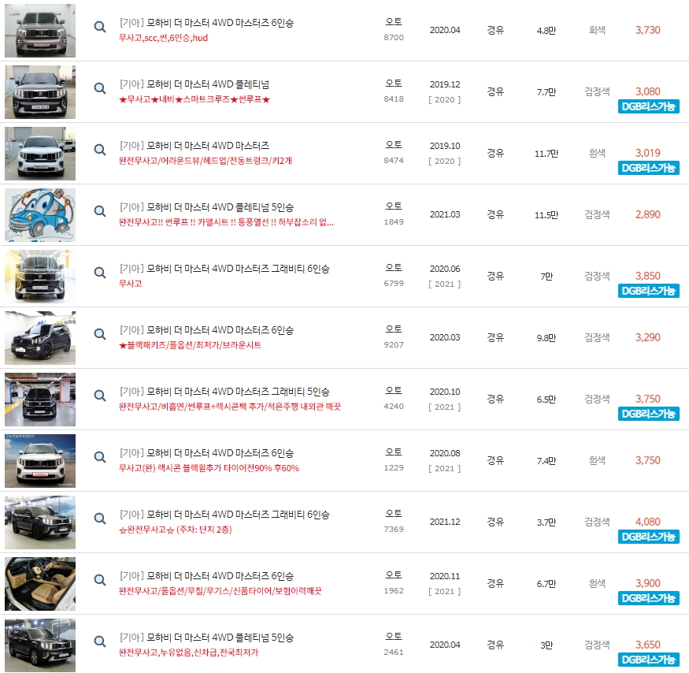The width and height of the screenshot is (689, 673).
Task: Click magnifier icon for 7.4만 km white listing
Action: [100, 457]
